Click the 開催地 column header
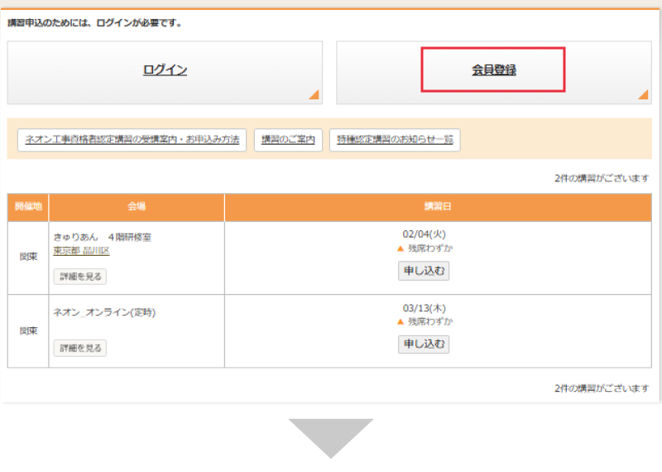Viewport: 662px width, 472px height. pyautogui.click(x=28, y=206)
